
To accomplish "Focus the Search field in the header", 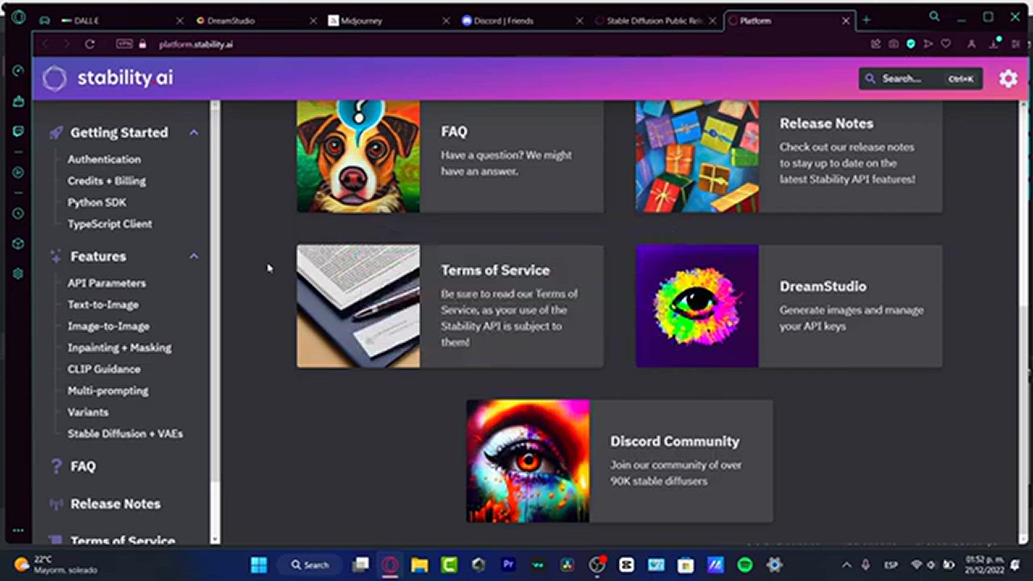I will coord(921,79).
